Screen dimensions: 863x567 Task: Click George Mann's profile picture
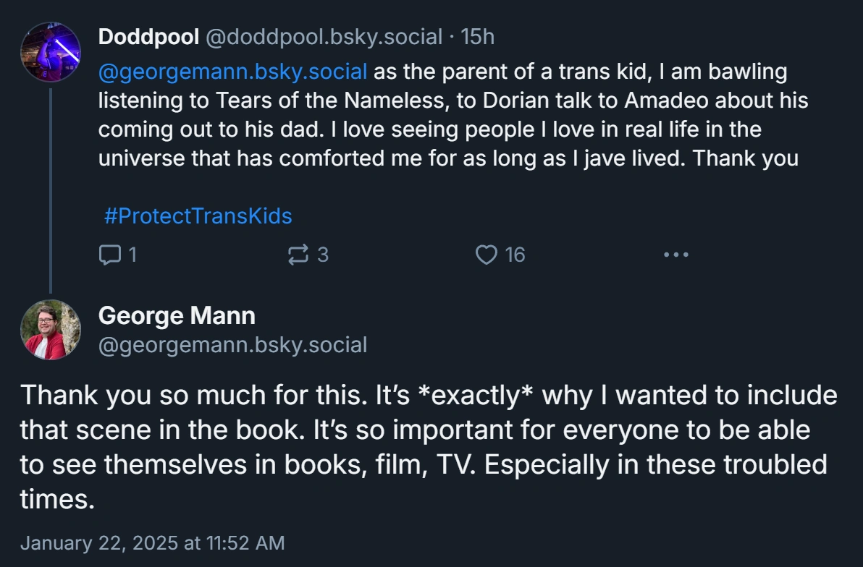pyautogui.click(x=50, y=330)
